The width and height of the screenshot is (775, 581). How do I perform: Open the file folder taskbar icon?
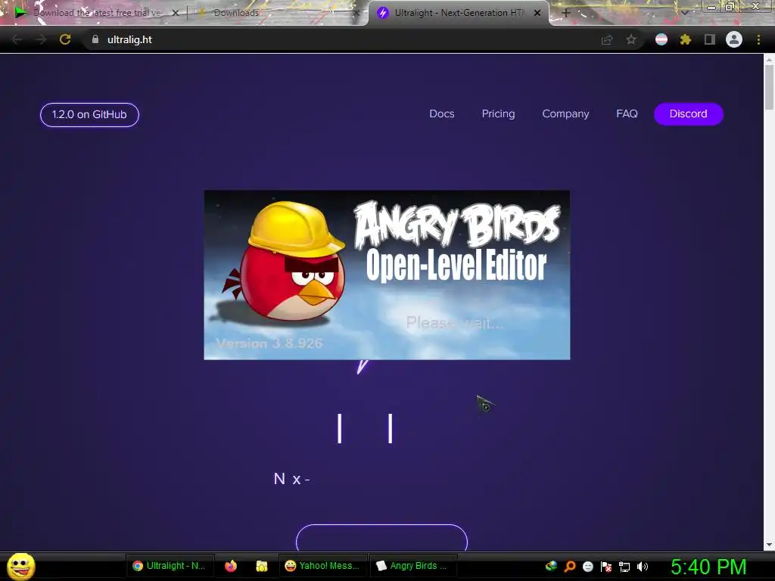pos(261,566)
